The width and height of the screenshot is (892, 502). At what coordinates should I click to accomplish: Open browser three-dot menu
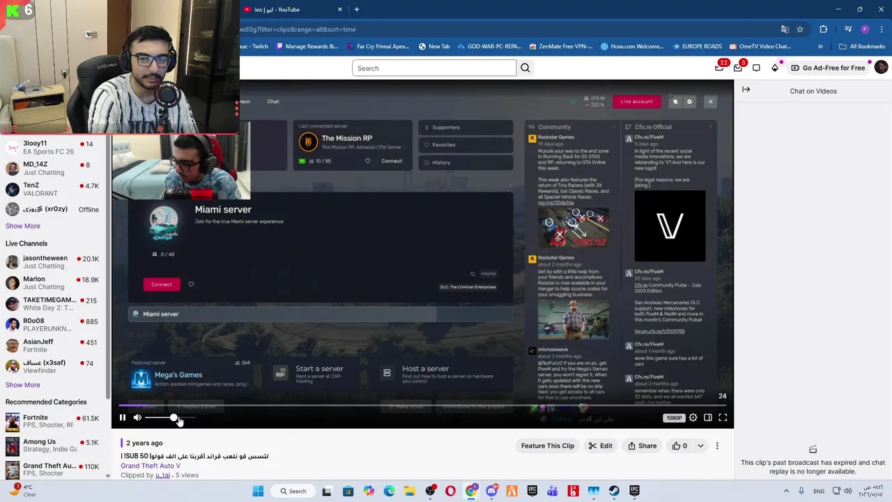pos(880,29)
